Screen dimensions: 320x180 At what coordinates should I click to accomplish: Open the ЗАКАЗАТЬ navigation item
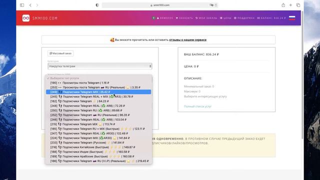(184, 18)
